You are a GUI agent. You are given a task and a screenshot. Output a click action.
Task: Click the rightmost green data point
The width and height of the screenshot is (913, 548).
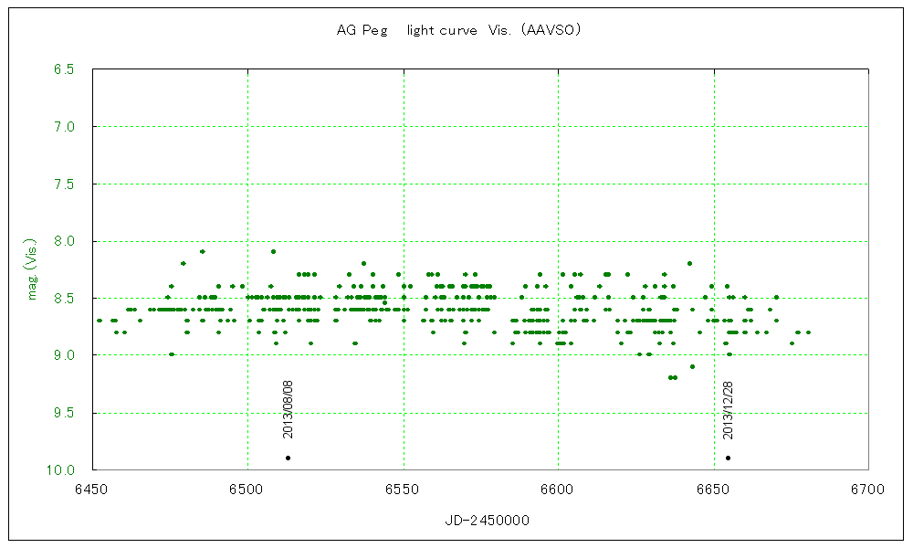(x=808, y=332)
